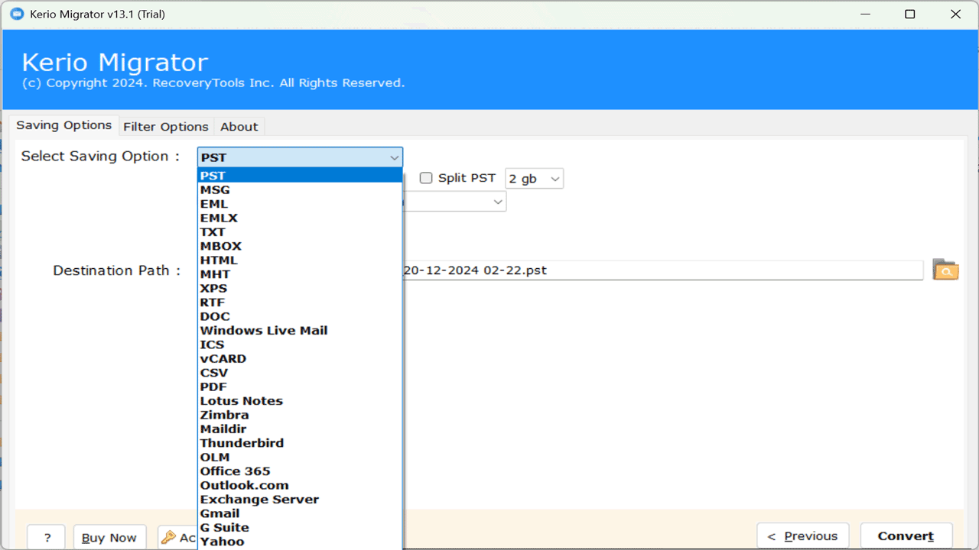Choose PST from the saving list
This screenshot has height=550, width=979.
[300, 176]
